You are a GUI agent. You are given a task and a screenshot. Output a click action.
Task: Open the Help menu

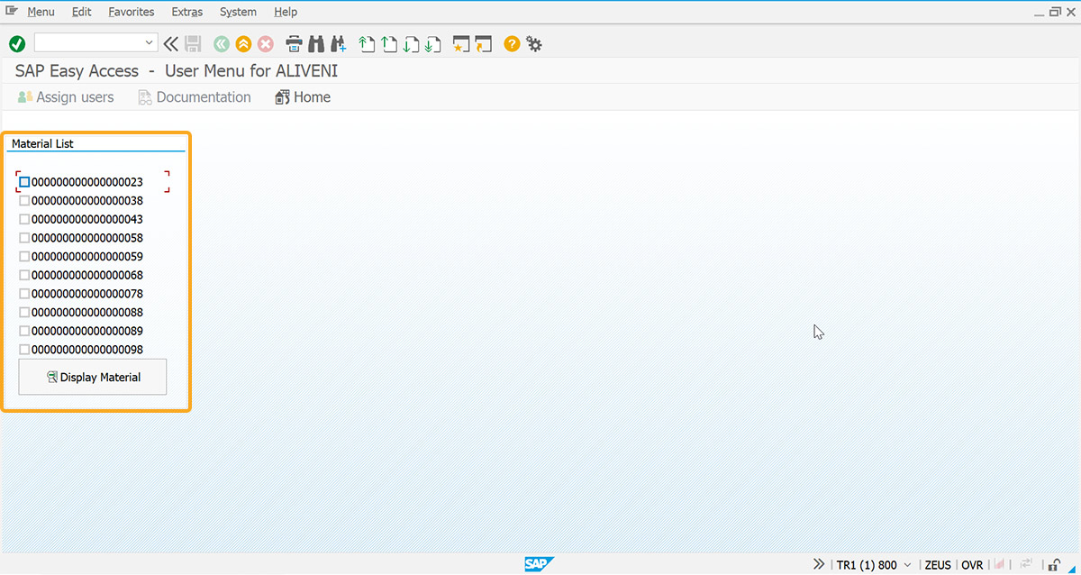click(x=286, y=12)
